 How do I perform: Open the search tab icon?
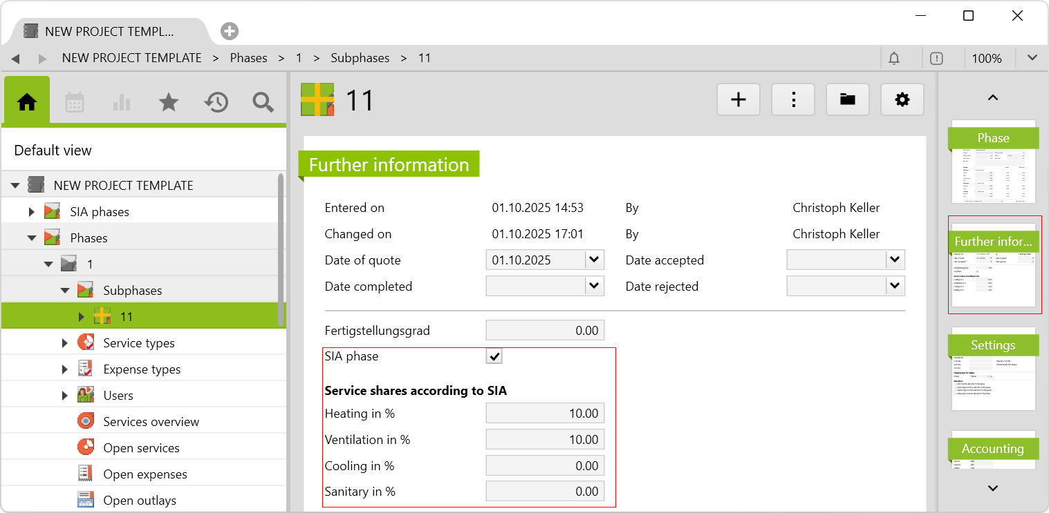(x=263, y=102)
